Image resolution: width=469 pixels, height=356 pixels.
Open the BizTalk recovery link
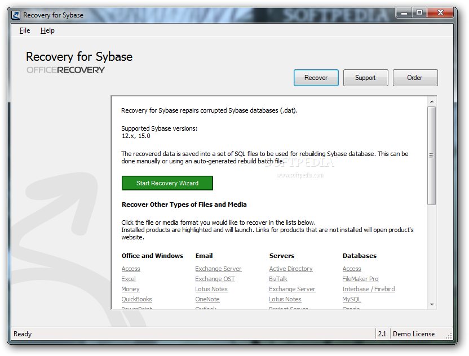(278, 279)
